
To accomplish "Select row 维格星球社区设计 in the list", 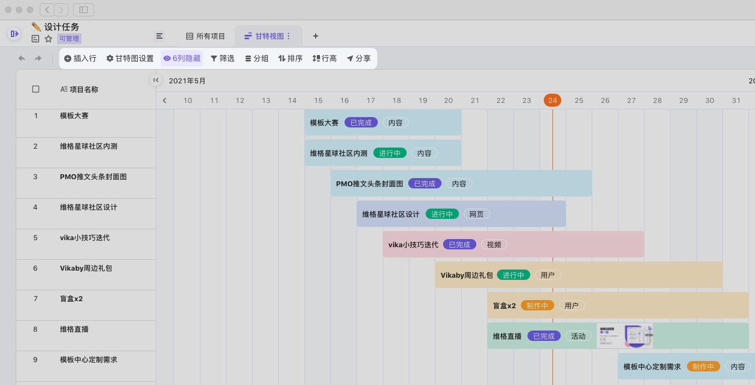I will [86, 214].
